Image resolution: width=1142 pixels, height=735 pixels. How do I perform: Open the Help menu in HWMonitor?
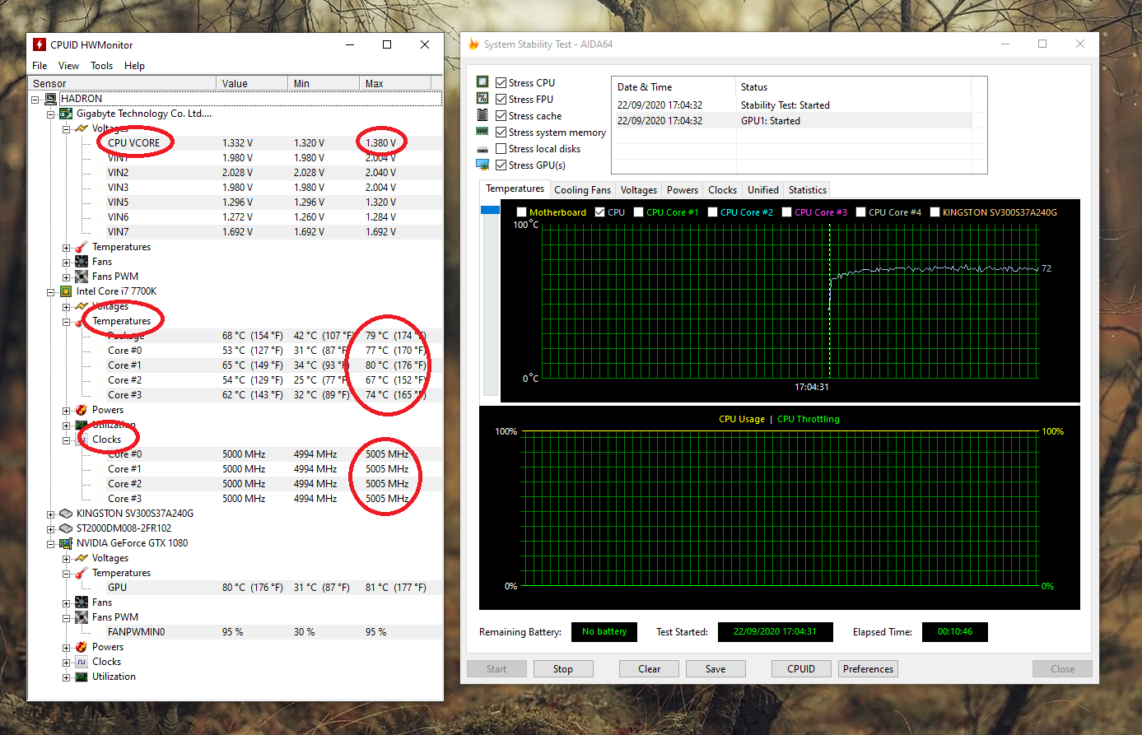point(134,66)
